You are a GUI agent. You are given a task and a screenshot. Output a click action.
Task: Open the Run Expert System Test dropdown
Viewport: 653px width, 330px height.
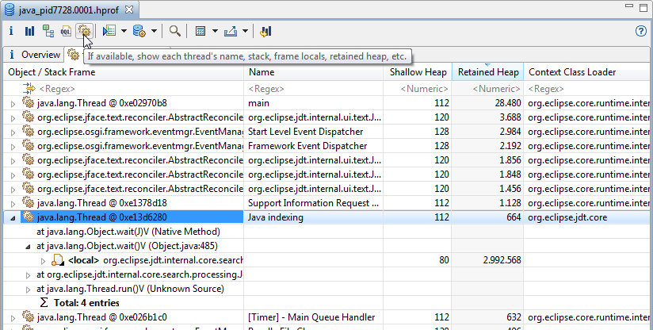124,32
